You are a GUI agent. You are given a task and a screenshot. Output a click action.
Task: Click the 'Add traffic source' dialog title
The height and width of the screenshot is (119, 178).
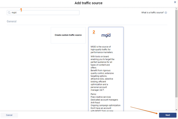click(x=89, y=3)
